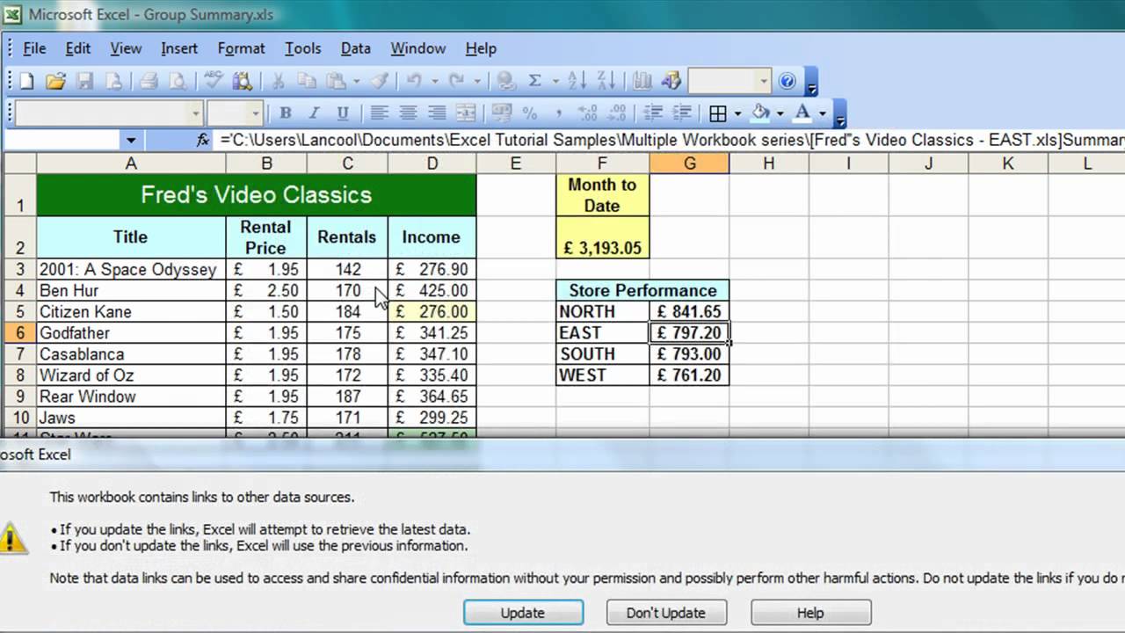Decrease decimal places
Image resolution: width=1125 pixels, height=633 pixels.
click(616, 113)
